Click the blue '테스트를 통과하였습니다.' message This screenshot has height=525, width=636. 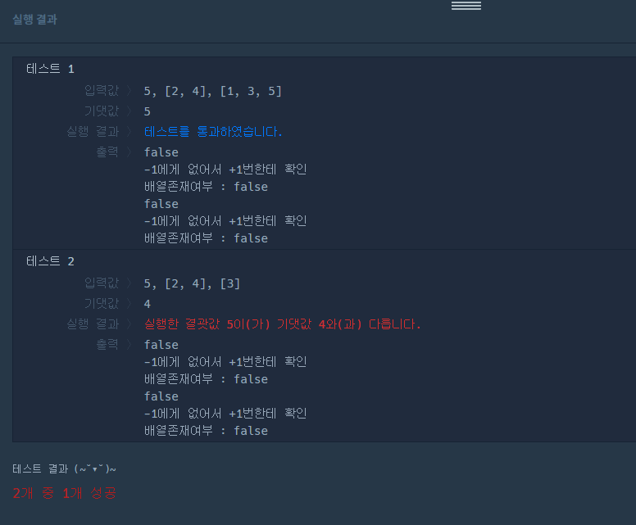click(x=213, y=131)
